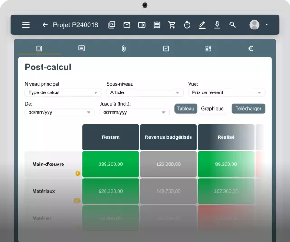The width and height of the screenshot is (290, 242).
Task: Click the De date input field
Action: click(x=60, y=112)
